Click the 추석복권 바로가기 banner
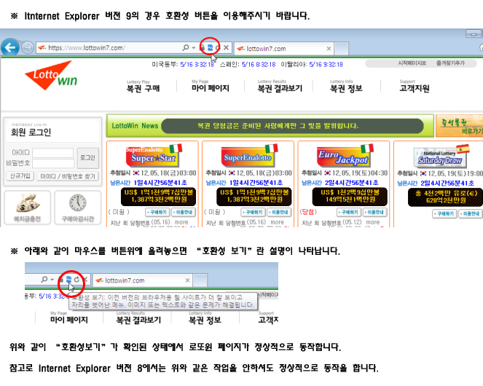483x386 pixels. click(x=459, y=126)
